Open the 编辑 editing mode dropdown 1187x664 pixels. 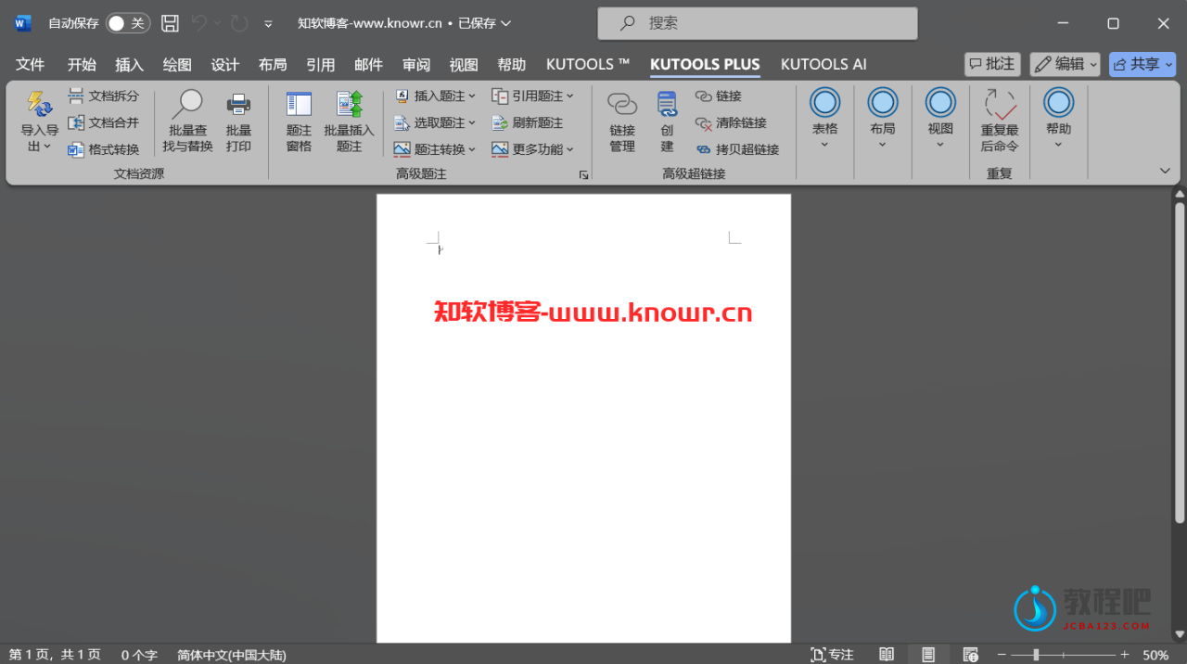point(1065,64)
